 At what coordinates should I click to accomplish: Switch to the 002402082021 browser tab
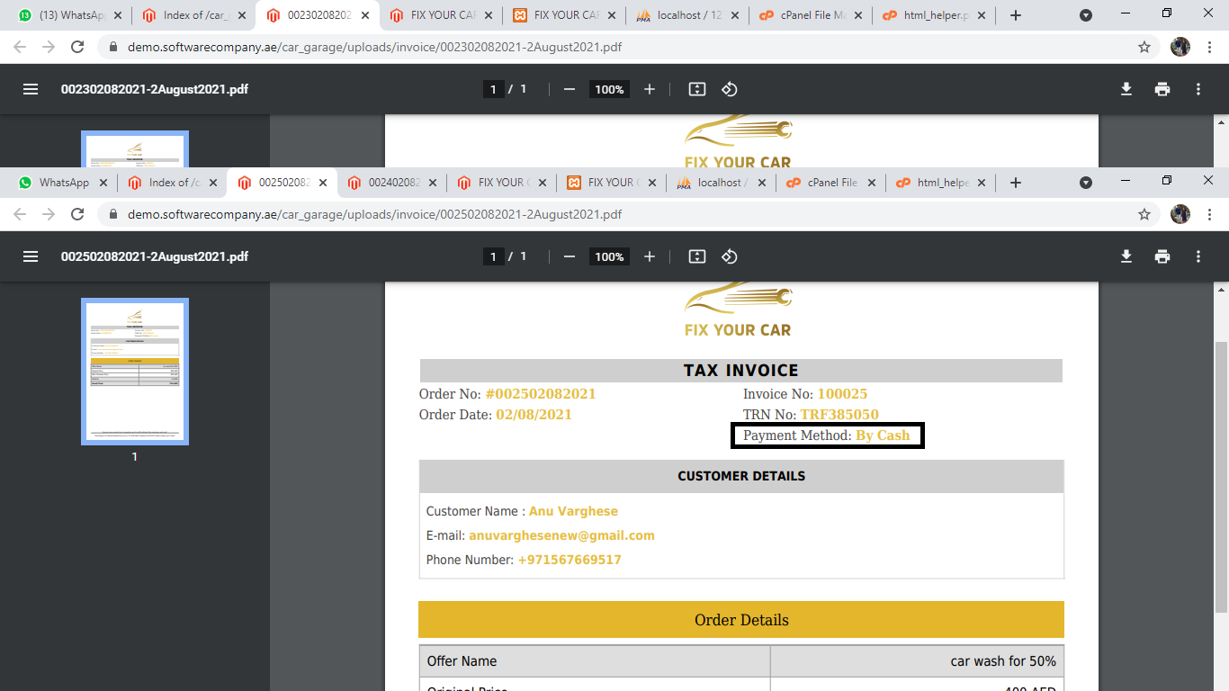392,183
